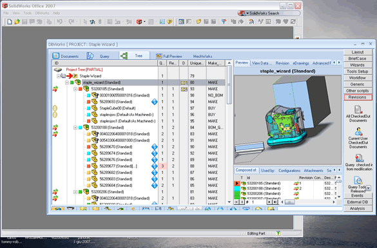Image resolution: width=377 pixels, height=248 pixels.
Task: Click the blue diamond icon on the 56289693 row
Action: (x=155, y=102)
